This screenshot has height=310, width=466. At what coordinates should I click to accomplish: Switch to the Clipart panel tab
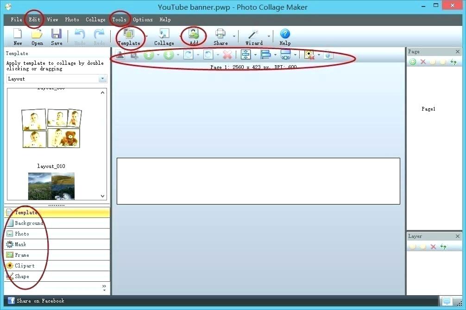point(57,266)
